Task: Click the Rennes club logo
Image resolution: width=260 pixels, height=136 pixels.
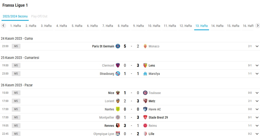Action: [x=118, y=125]
